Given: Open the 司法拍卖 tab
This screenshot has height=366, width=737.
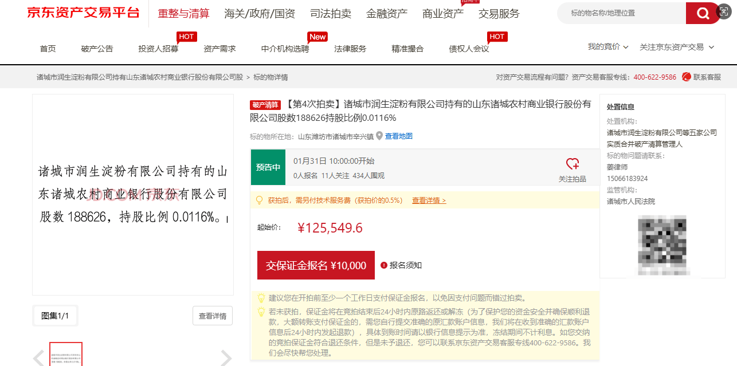Looking at the screenshot, I should (x=330, y=14).
